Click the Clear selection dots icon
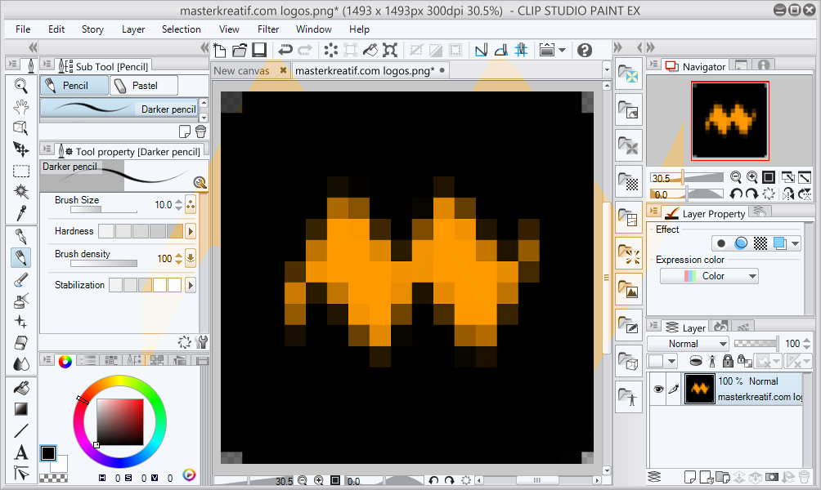This screenshot has height=490, width=821. point(331,50)
